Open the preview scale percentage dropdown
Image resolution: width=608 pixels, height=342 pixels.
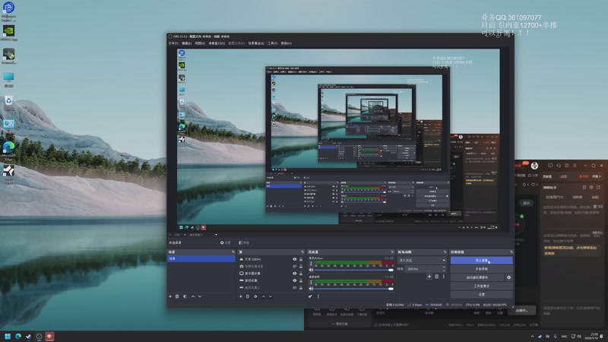pos(179,235)
